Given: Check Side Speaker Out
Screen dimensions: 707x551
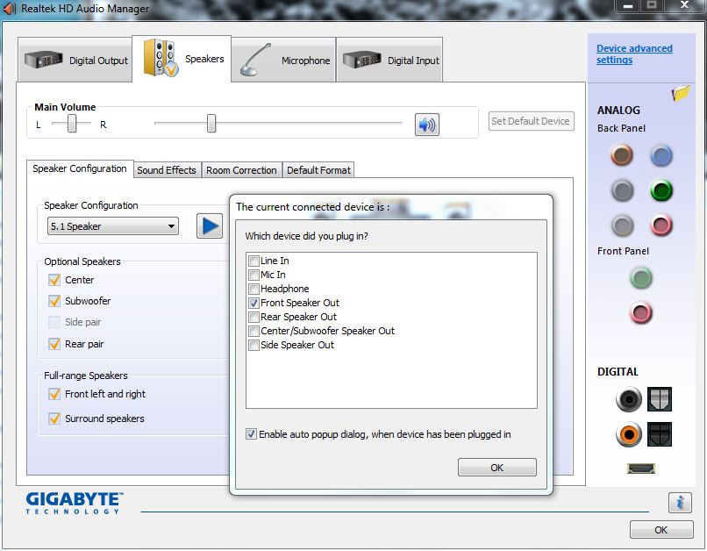Looking at the screenshot, I should pos(254,345).
